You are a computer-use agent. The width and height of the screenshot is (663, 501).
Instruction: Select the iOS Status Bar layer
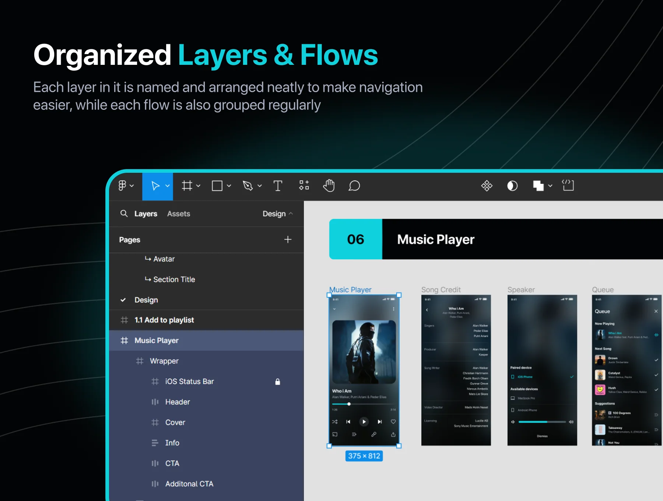pyautogui.click(x=206, y=382)
